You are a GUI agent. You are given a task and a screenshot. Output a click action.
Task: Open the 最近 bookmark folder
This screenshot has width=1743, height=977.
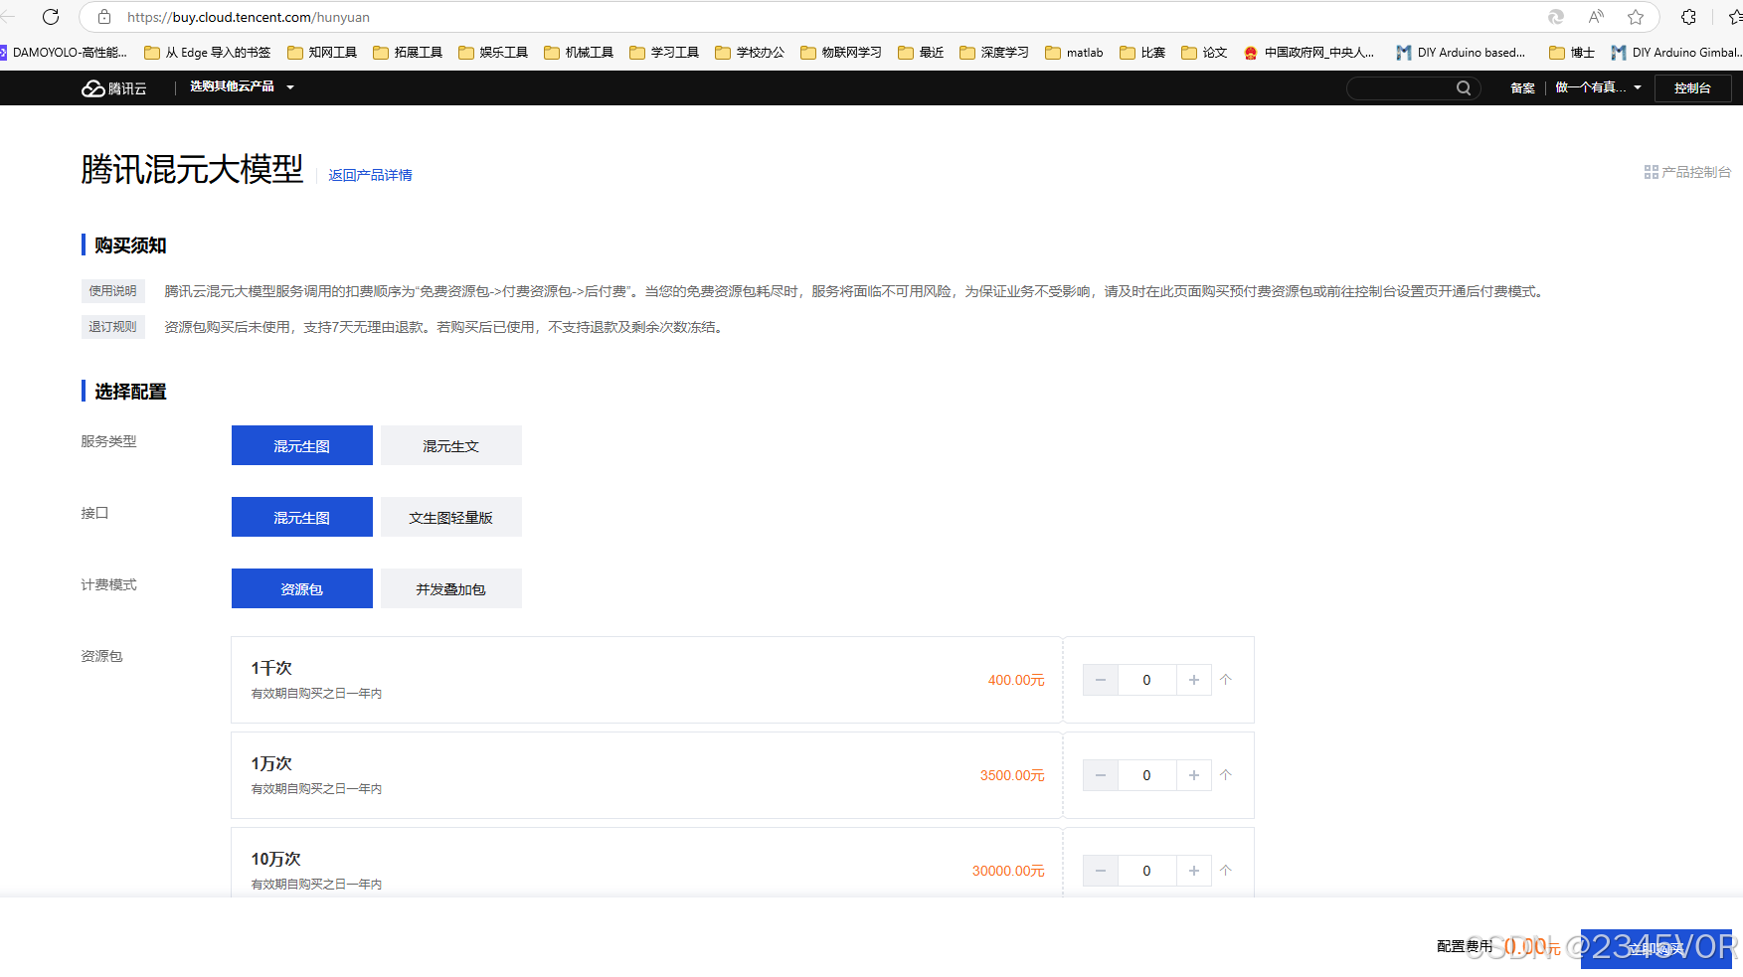coord(921,53)
